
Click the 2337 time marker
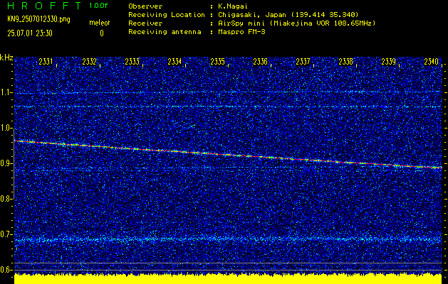[x=303, y=62]
